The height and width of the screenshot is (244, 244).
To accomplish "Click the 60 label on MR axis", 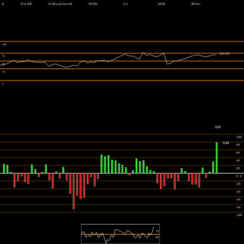I will [238, 153].
